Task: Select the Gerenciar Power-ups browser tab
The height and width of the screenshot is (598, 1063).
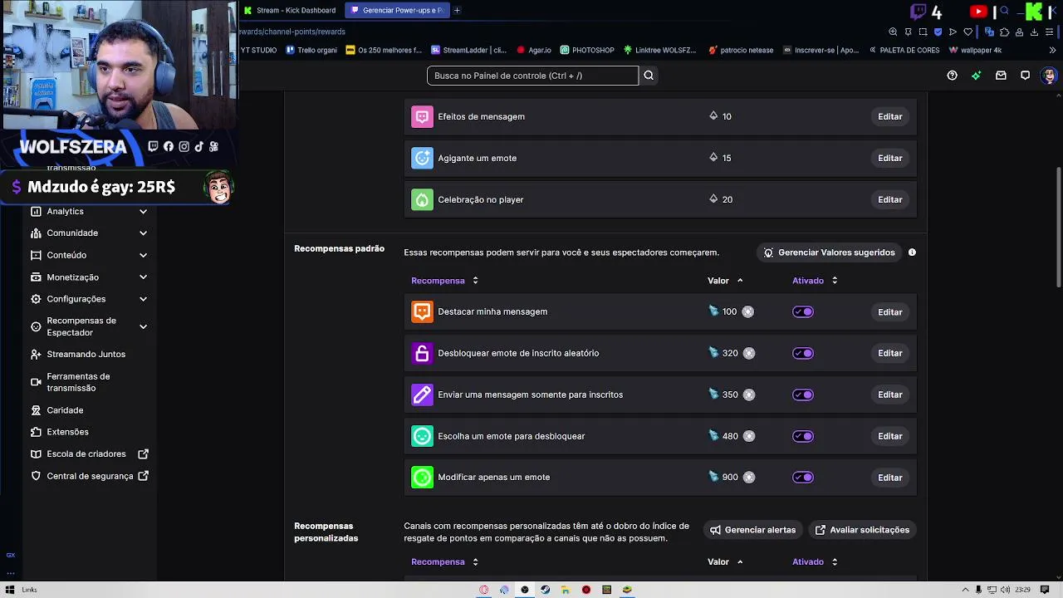Action: 397,10
